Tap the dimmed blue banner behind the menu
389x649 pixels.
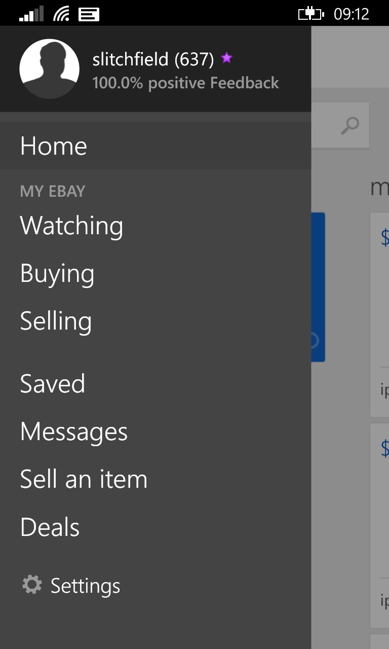tap(318, 287)
